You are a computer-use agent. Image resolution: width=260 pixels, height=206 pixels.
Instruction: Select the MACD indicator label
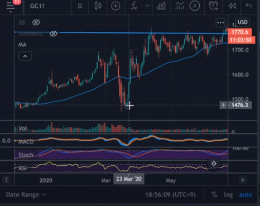pos(26,142)
